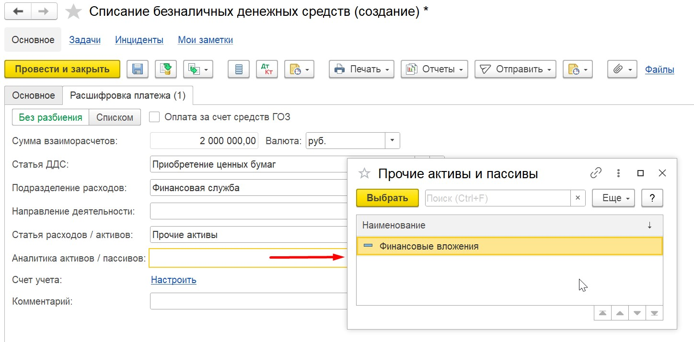
Task: Open the three-dot menu in the popup header
Action: click(619, 173)
